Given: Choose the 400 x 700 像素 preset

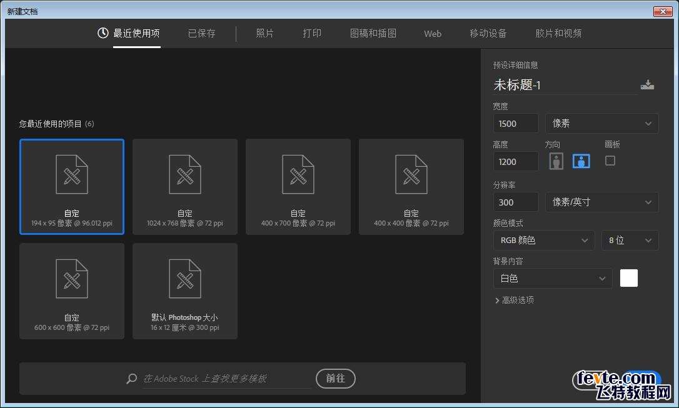Looking at the screenshot, I should [x=298, y=186].
